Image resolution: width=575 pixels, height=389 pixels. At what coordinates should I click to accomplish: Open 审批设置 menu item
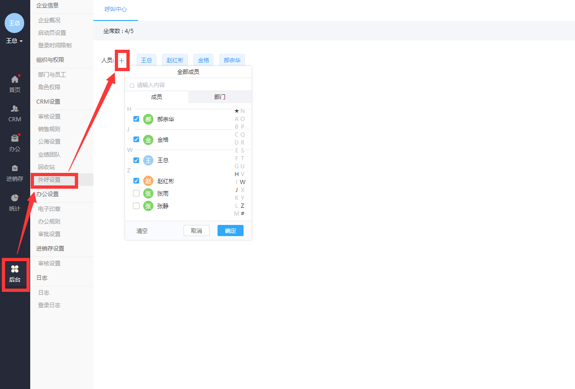click(49, 234)
